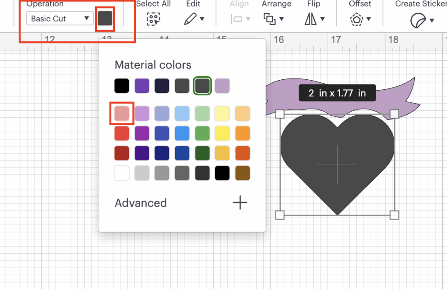Expand the Create Sticker dropdown arrow
447x289 pixels.
(432, 20)
